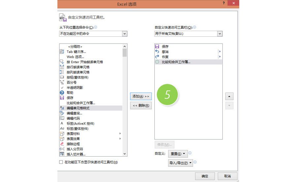Select the 插入切片器... list entry text
297x182 pixels.
(76, 154)
